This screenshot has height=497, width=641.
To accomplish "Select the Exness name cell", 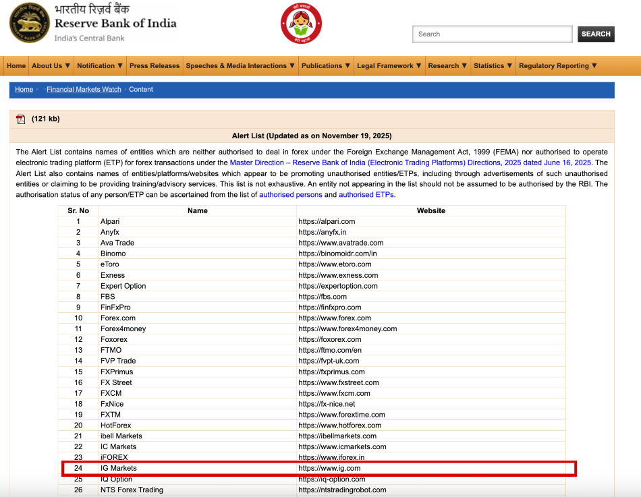I will 198,275.
